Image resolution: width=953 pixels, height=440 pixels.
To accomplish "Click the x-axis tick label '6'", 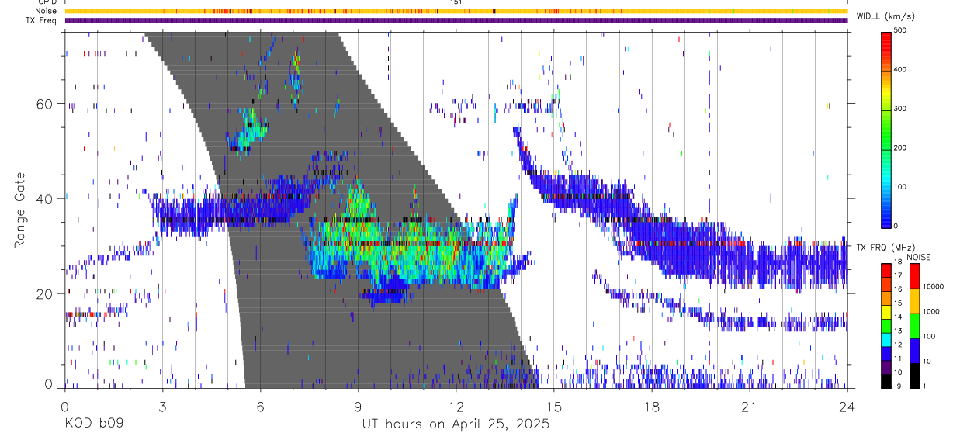I will coord(260,406).
